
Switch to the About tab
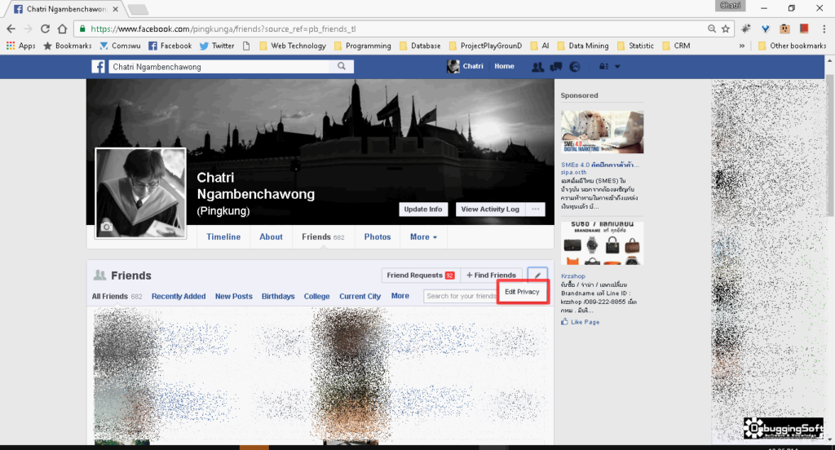[271, 237]
